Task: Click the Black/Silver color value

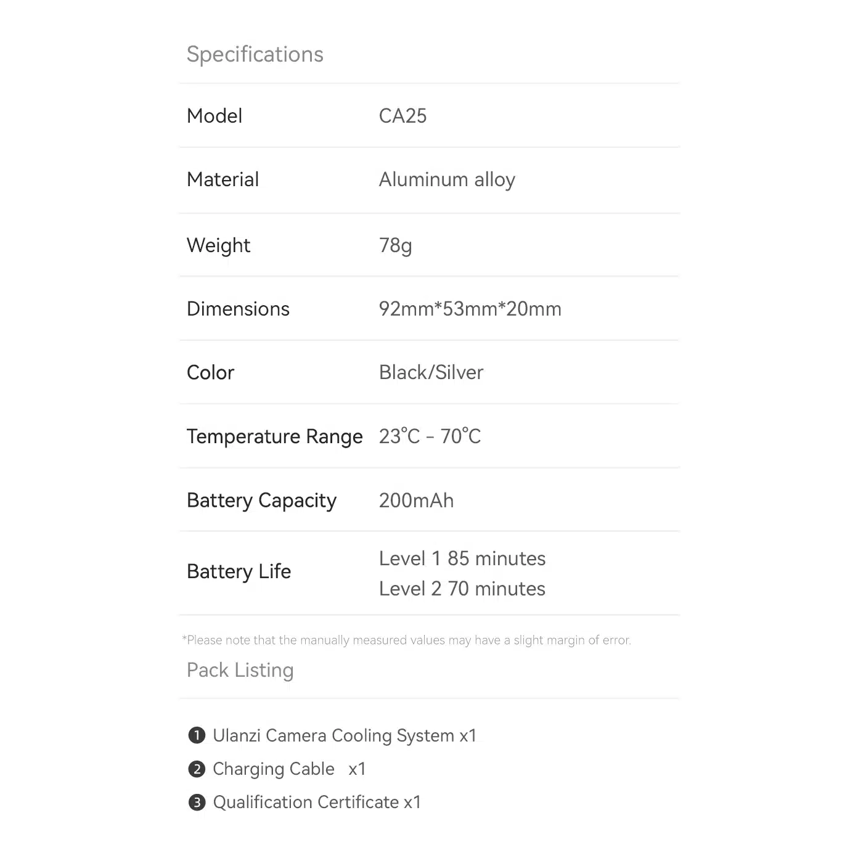Action: coord(431,372)
